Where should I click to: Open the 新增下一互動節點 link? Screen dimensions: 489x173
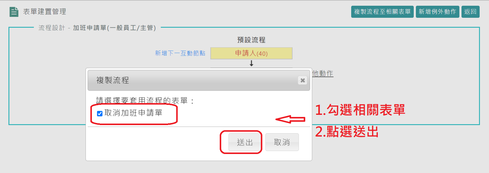(x=180, y=53)
